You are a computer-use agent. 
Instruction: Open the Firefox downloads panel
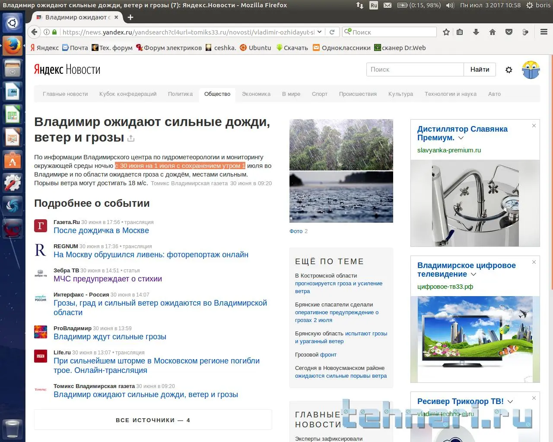[476, 32]
